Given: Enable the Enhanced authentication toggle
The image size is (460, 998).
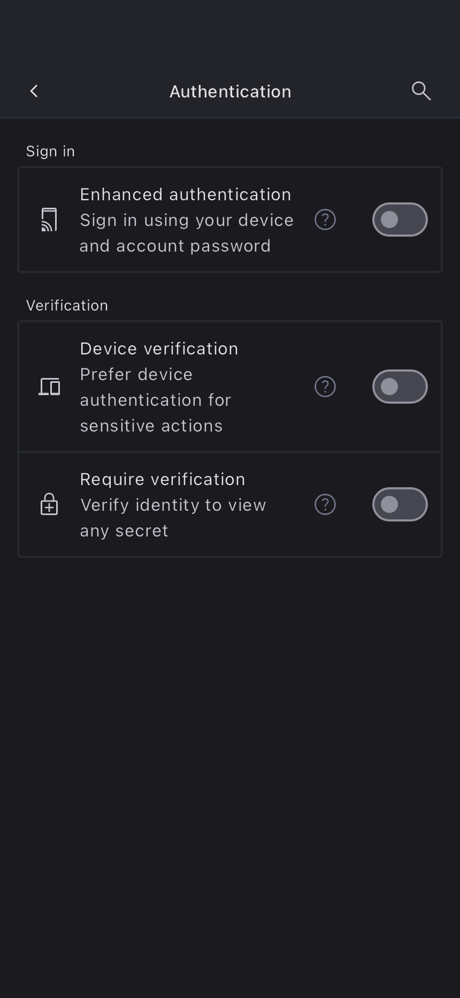Looking at the screenshot, I should (400, 220).
